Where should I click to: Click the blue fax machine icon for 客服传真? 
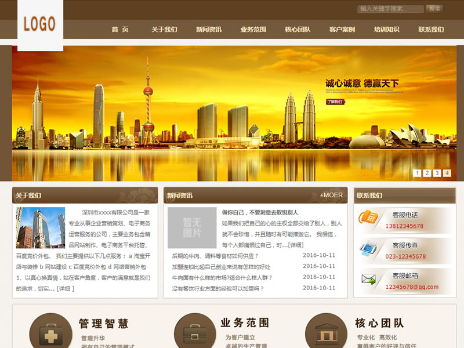pyautogui.click(x=368, y=248)
